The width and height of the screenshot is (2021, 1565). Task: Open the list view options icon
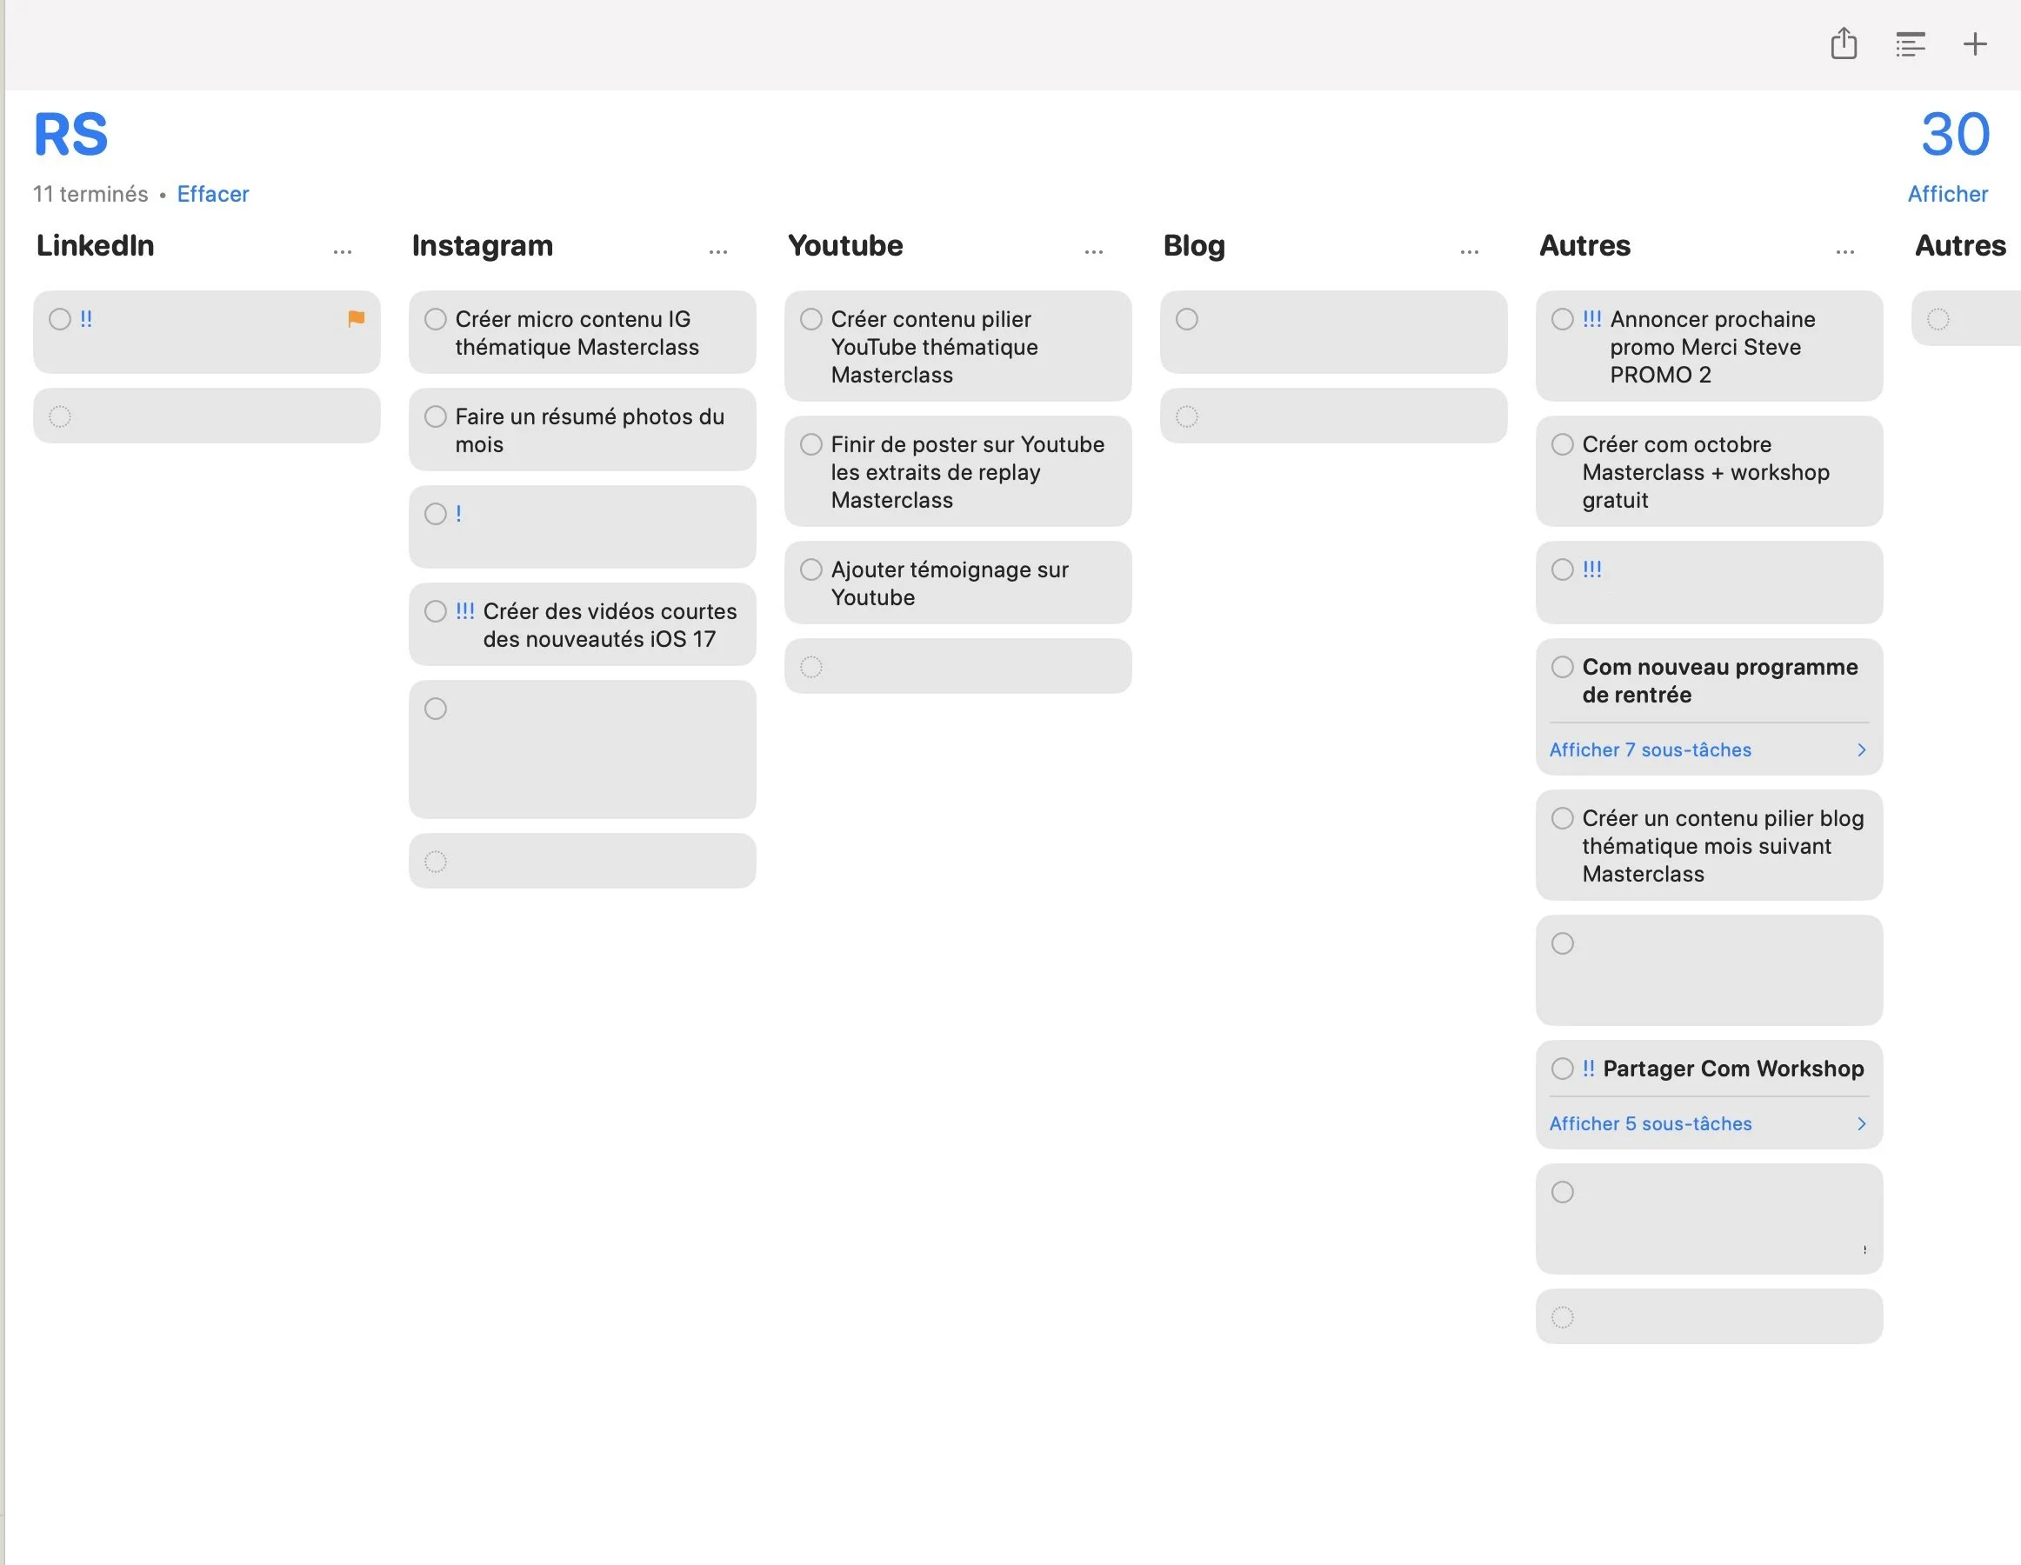tap(1910, 43)
